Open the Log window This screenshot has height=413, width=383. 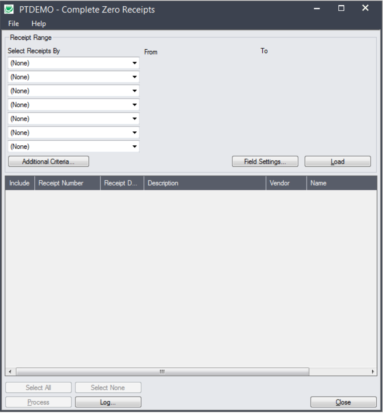(108, 402)
